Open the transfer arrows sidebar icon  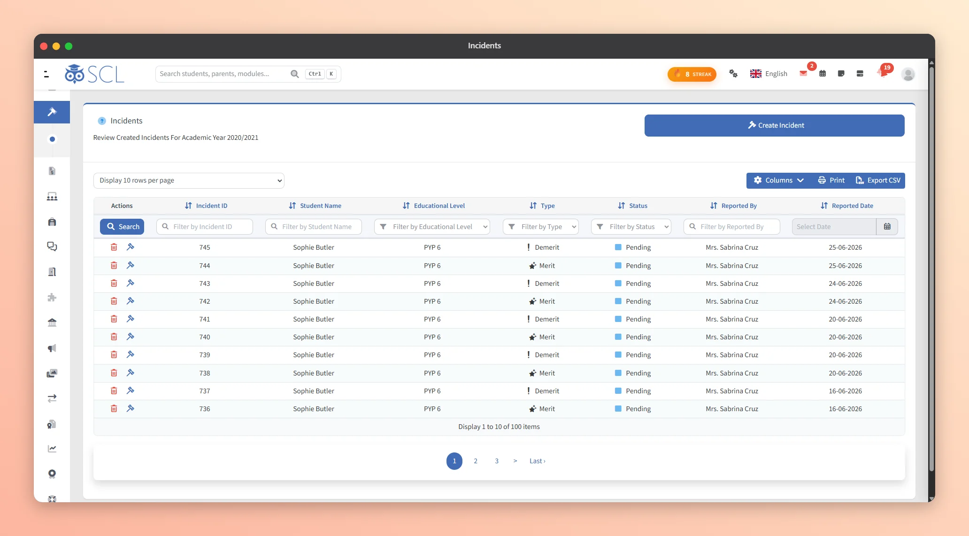click(52, 398)
